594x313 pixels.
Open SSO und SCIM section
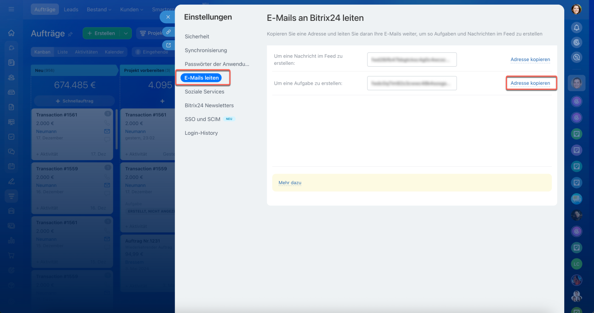click(x=202, y=119)
